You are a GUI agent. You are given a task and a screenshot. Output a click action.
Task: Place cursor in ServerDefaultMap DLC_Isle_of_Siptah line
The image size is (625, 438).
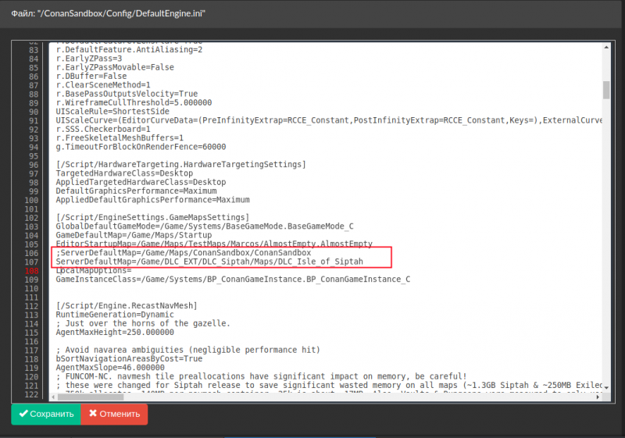click(x=209, y=262)
